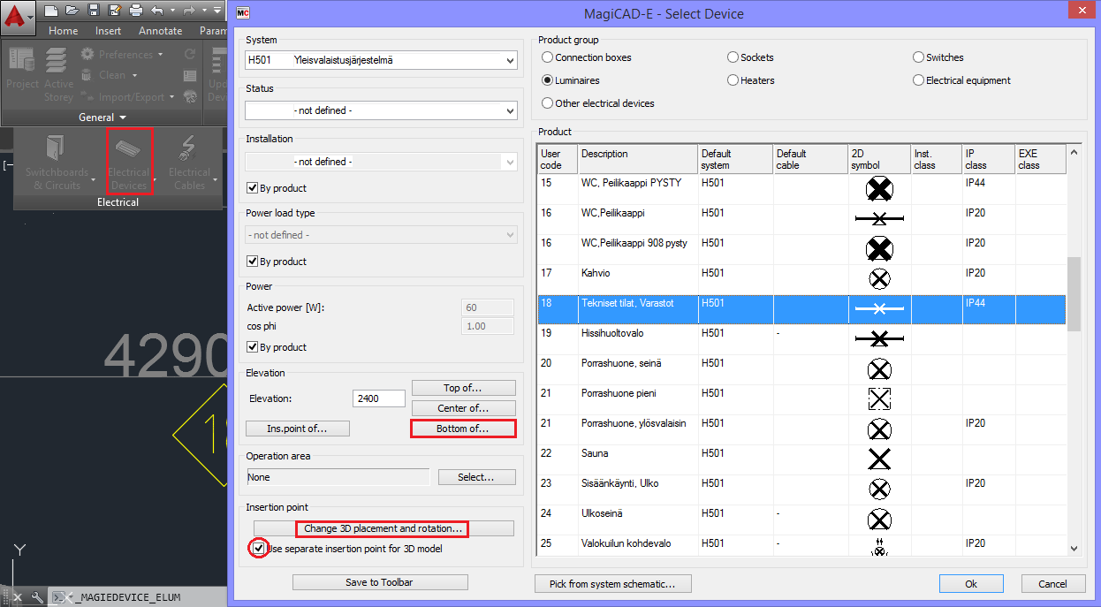Click the Open file folder icon
The image size is (1101, 607).
coord(72,11)
